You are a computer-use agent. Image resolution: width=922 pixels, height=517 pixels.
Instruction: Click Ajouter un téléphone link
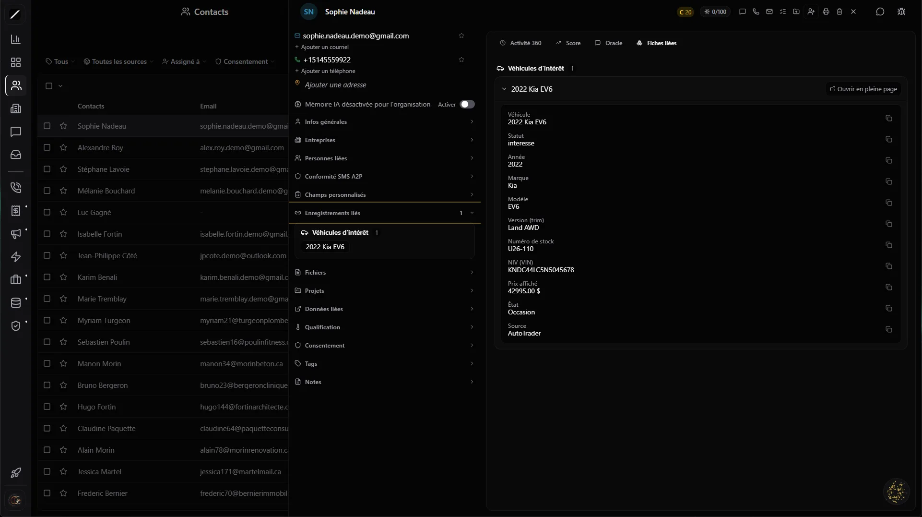click(325, 71)
